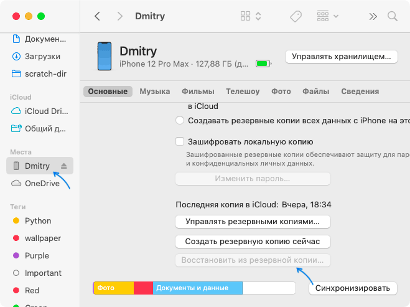Filter by Red tag
The height and width of the screenshot is (307, 410).
coord(26,290)
